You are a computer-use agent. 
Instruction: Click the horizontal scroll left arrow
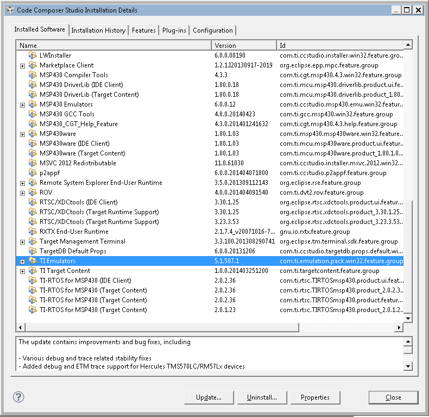pyautogui.click(x=21, y=327)
